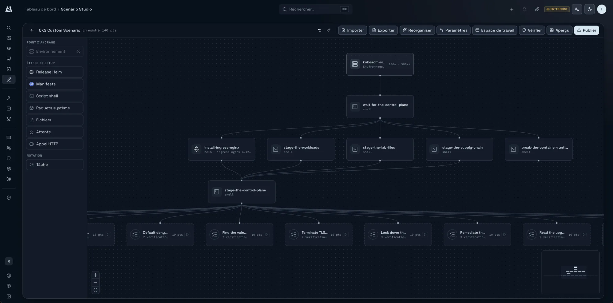The height and width of the screenshot is (303, 613).
Task: Zoom out on the canvas
Action: [95, 282]
